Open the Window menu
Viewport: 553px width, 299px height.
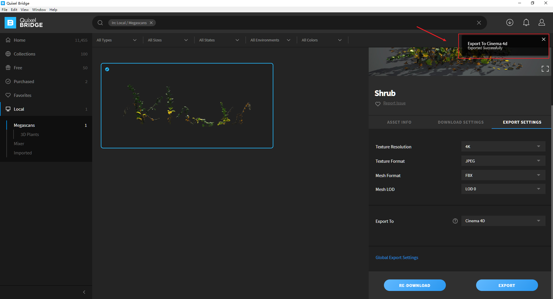39,9
